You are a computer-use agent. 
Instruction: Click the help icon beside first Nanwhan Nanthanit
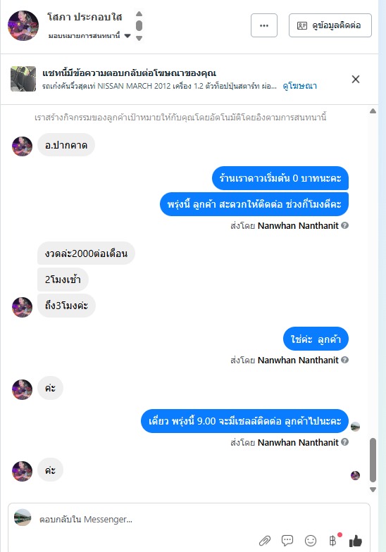(x=345, y=225)
